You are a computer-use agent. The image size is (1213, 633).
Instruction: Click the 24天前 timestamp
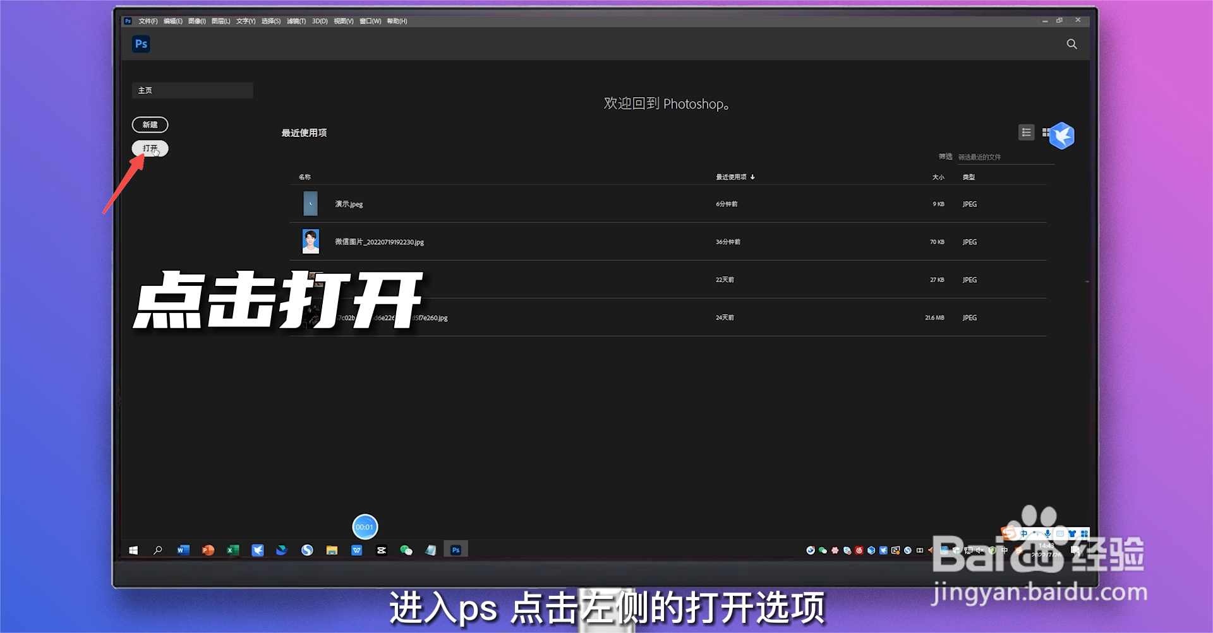tap(725, 317)
